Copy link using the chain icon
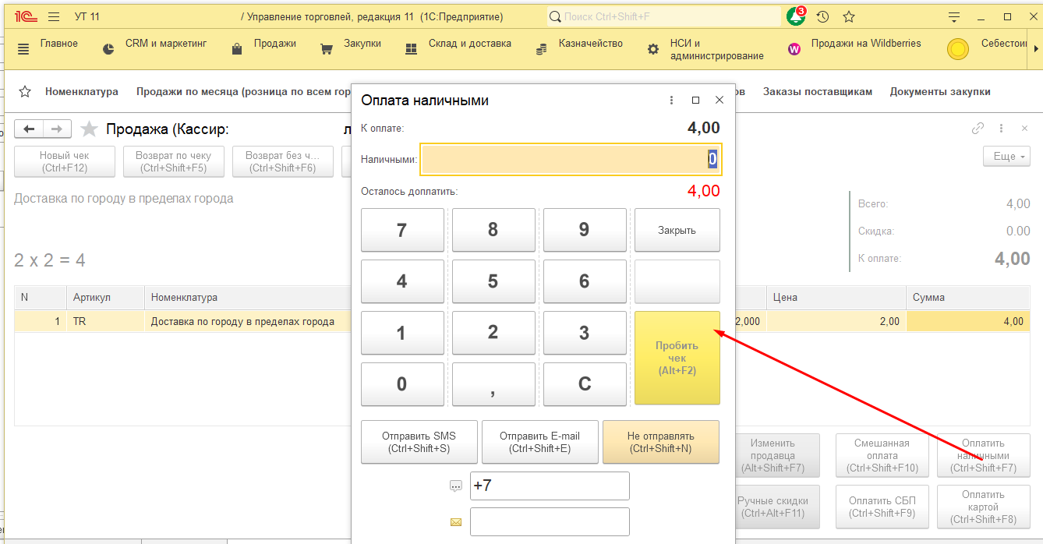 [978, 129]
